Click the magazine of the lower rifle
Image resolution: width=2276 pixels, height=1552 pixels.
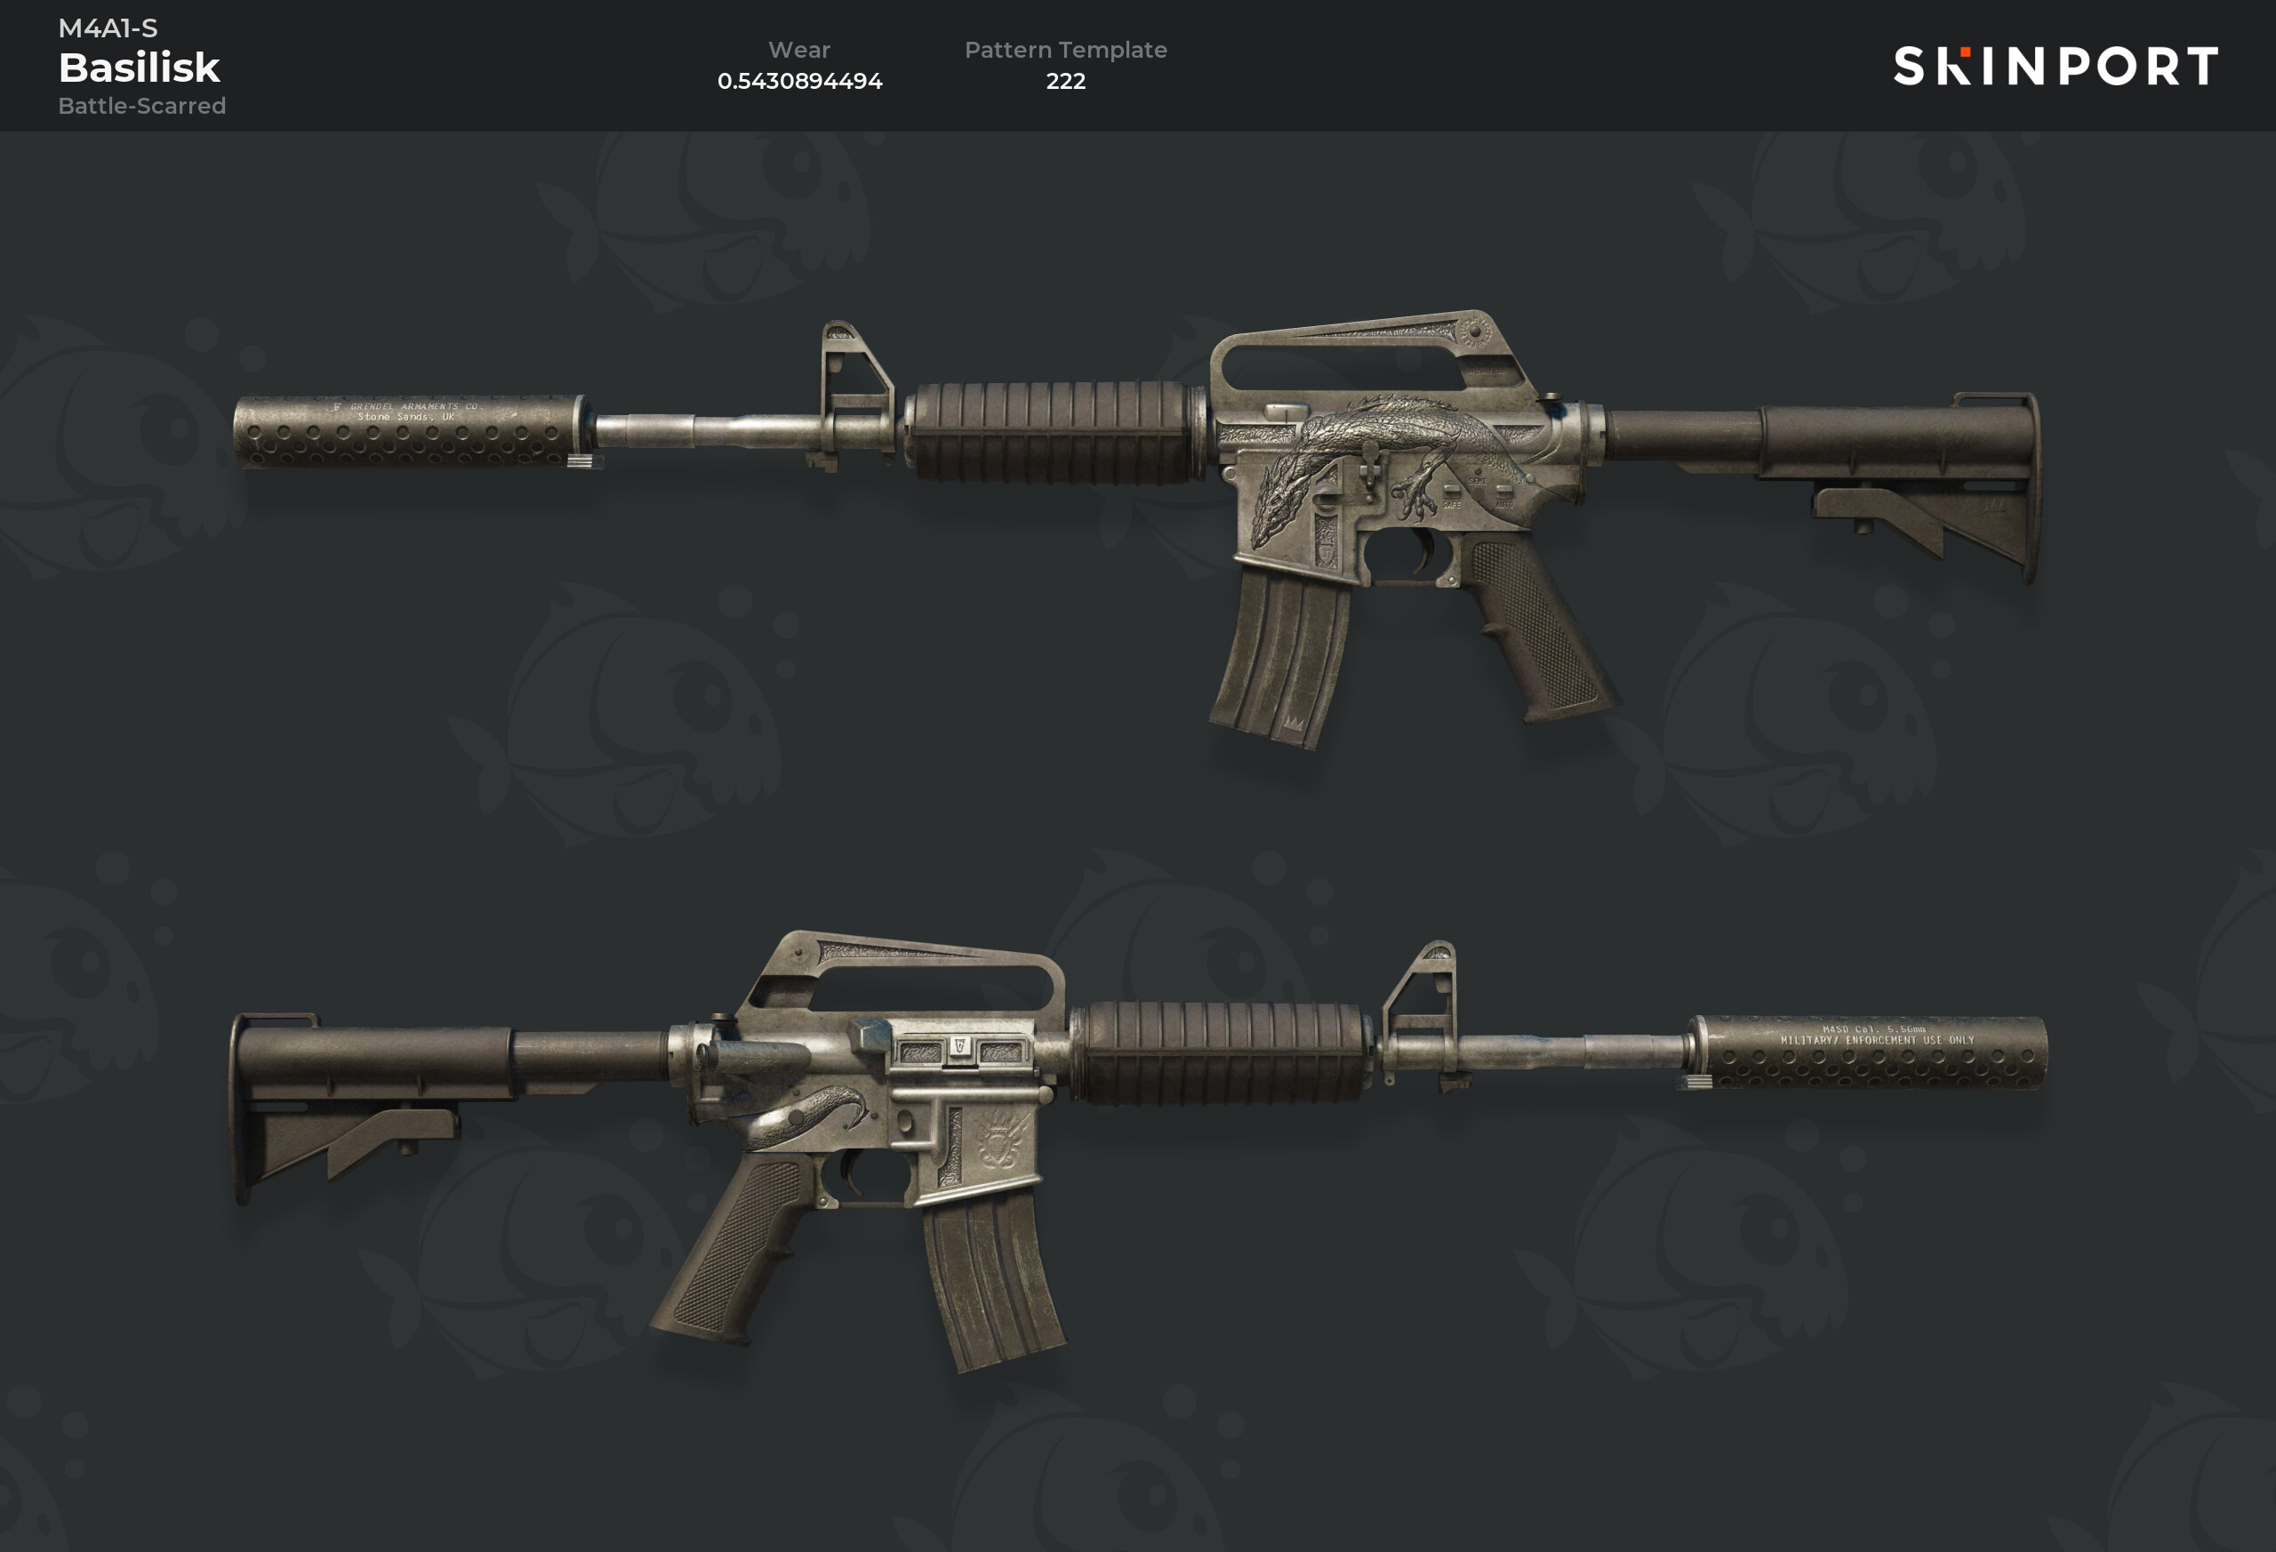coord(993,1279)
